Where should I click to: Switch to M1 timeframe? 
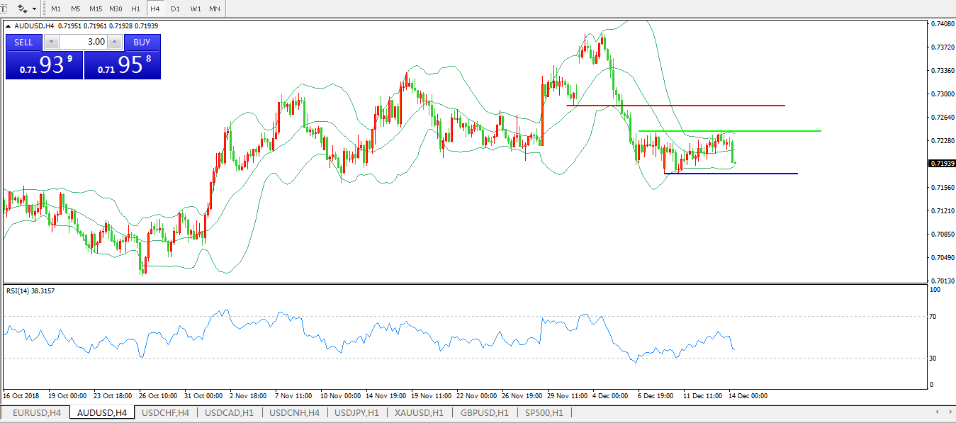coord(56,9)
